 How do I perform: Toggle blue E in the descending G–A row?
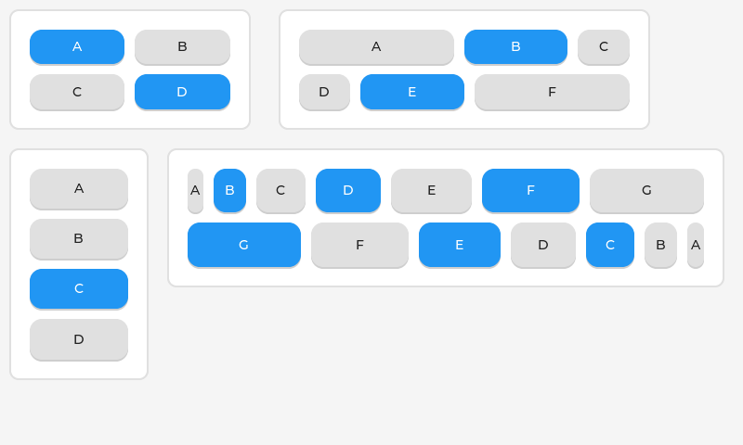459,244
